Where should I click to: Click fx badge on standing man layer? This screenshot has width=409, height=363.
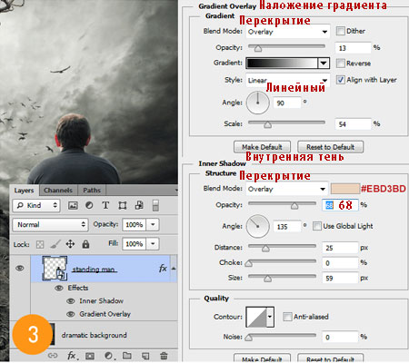coord(163,269)
